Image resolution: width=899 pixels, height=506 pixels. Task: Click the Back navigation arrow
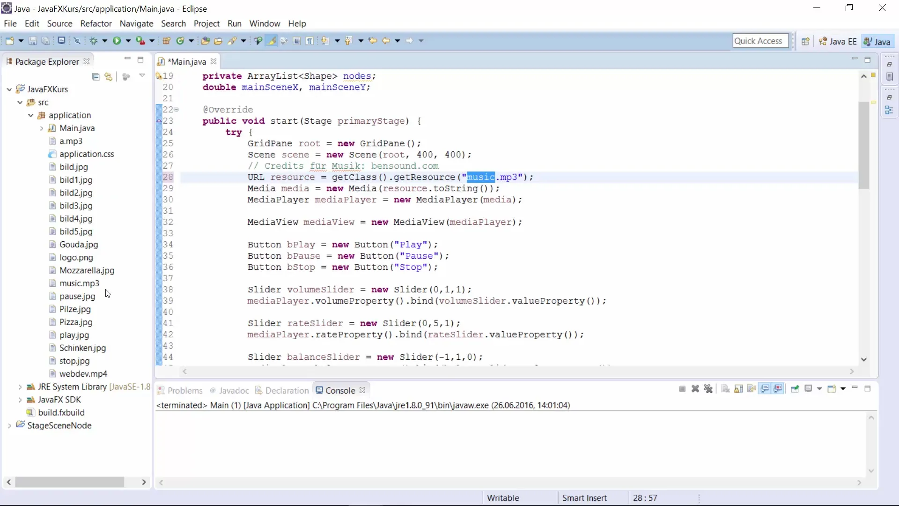pos(386,41)
